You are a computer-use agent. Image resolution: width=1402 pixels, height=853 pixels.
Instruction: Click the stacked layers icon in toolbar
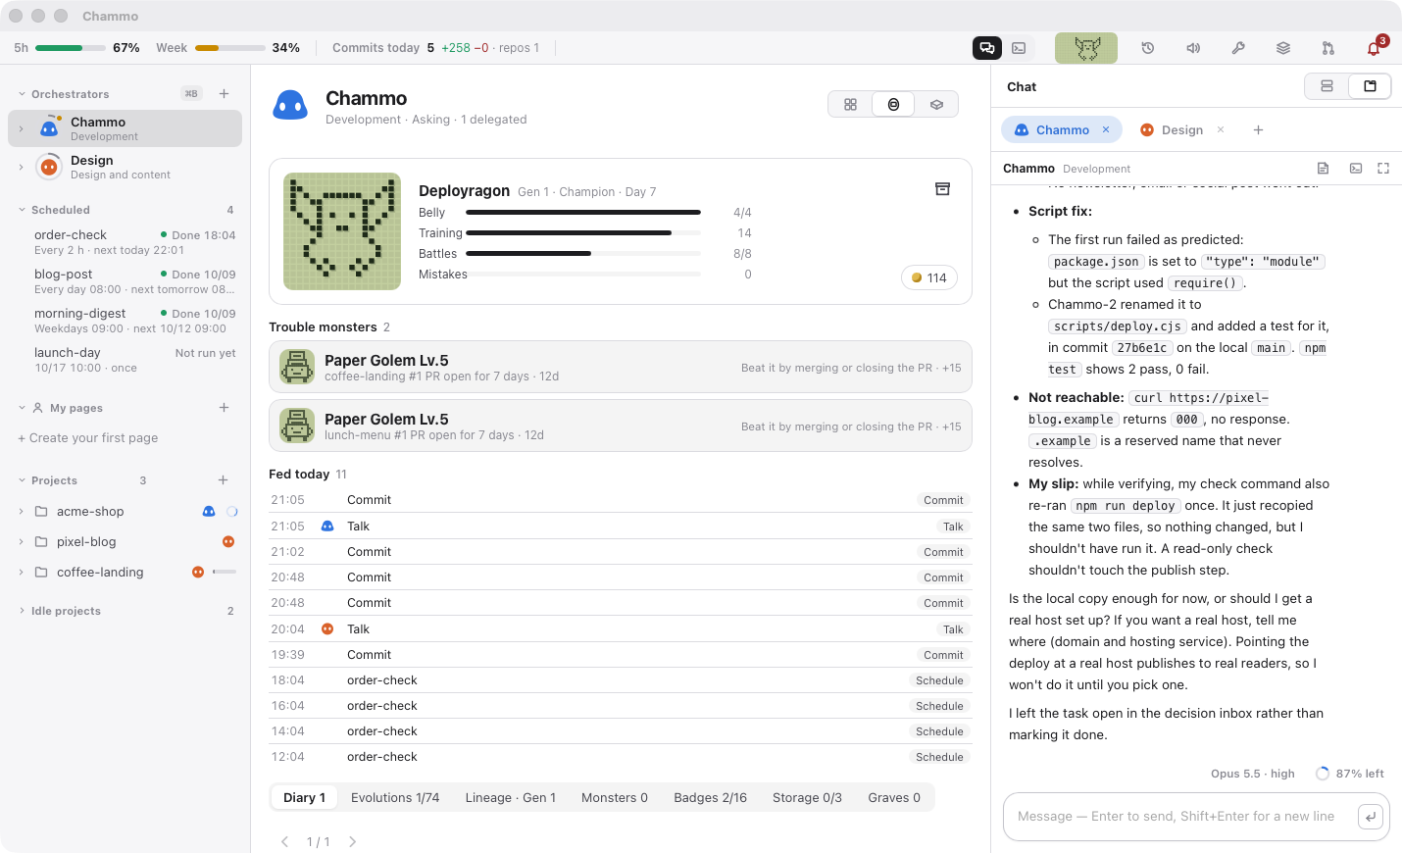point(1283,48)
